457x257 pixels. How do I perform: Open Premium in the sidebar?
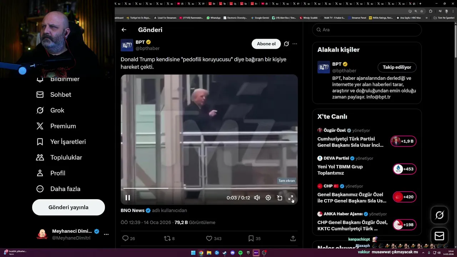point(56,126)
